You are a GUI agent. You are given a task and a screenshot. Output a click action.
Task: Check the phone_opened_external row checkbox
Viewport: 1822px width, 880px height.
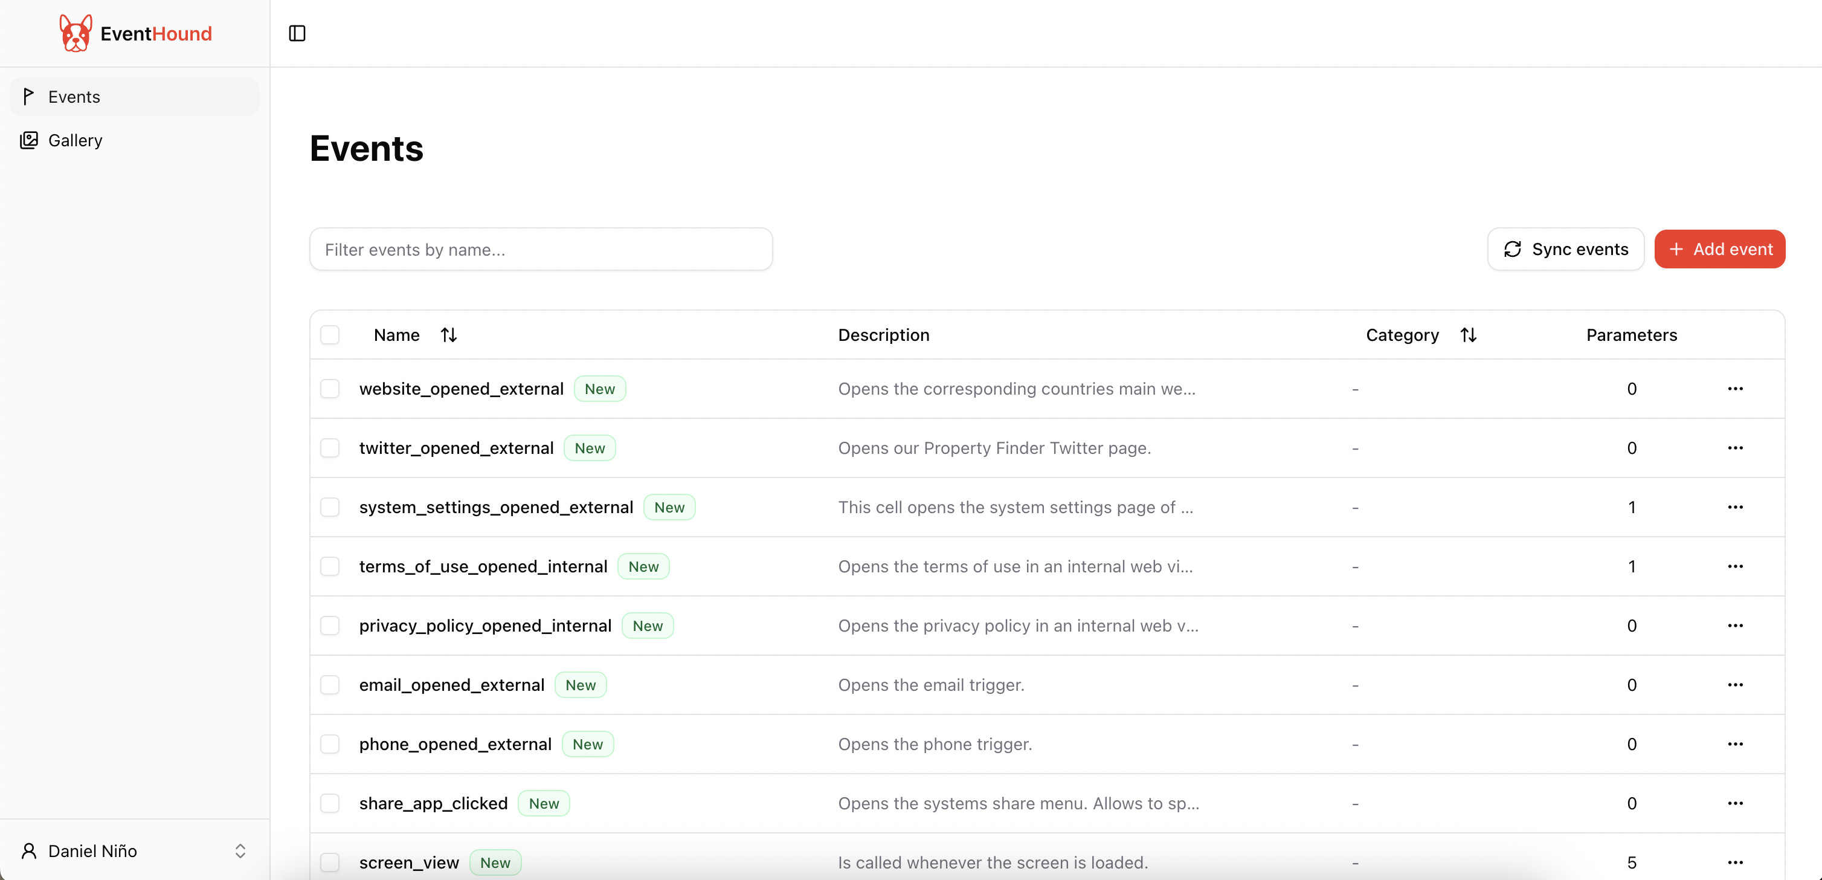330,744
